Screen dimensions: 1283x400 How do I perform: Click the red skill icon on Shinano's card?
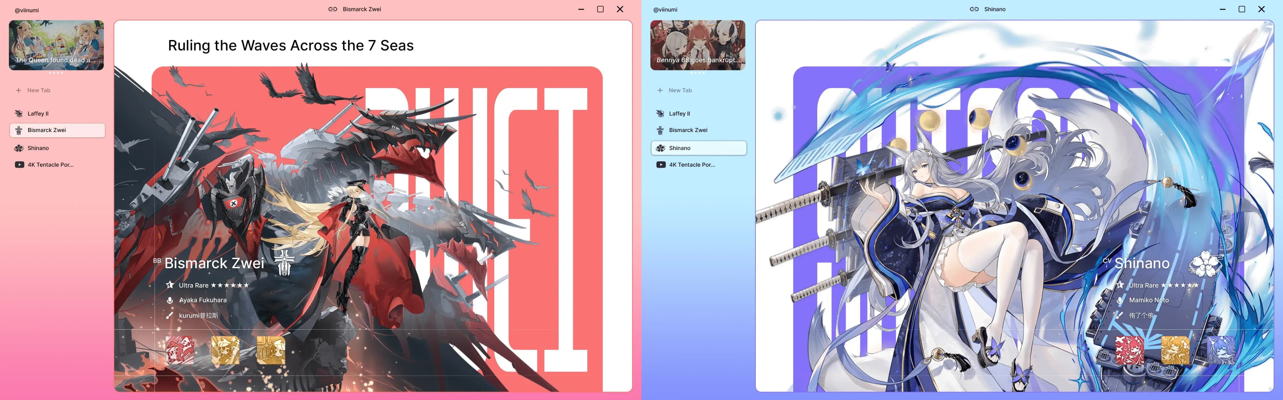[1130, 350]
